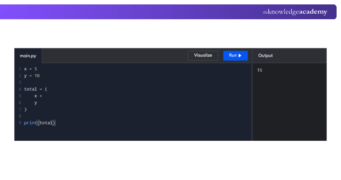Screen dimensions: 341x180
Task: Click line number 1 in gutter
Action: [x=20, y=69]
